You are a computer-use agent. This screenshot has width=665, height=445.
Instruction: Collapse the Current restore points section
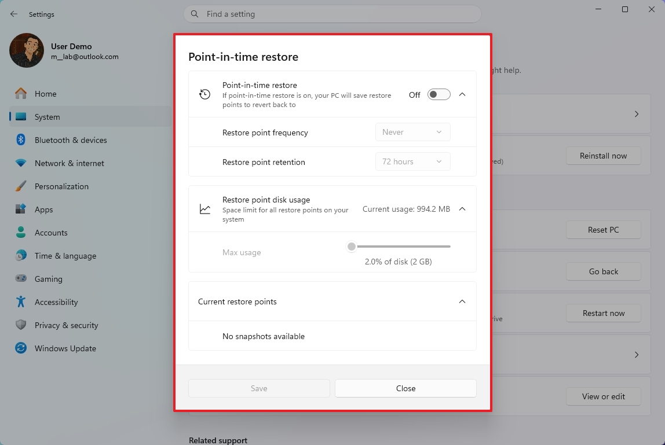(462, 301)
